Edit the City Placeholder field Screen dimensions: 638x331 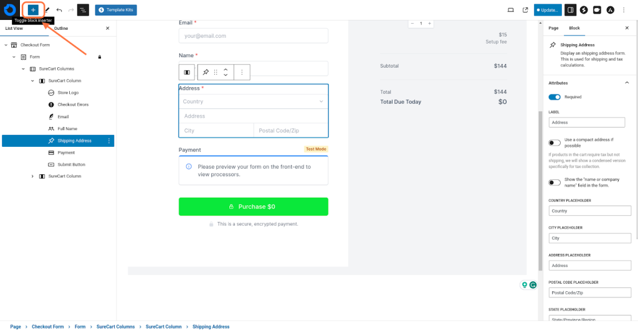[589, 238]
